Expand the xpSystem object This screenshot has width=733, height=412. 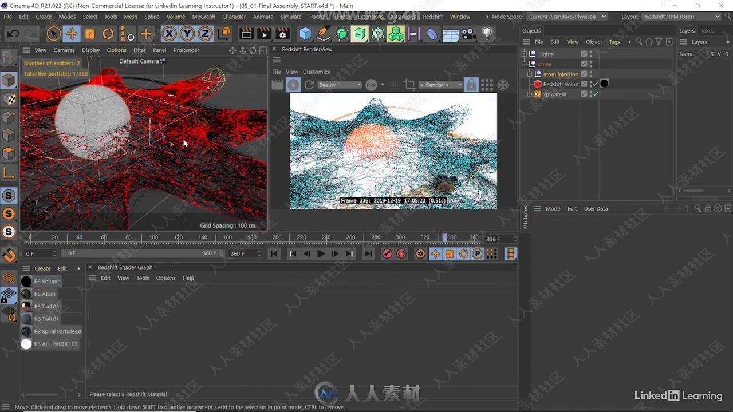(x=530, y=94)
